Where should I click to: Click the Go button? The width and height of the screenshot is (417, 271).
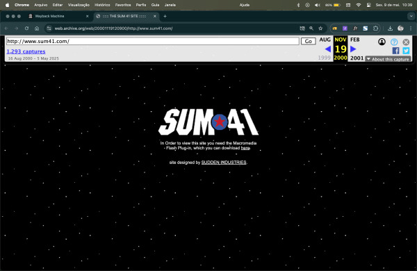click(x=308, y=41)
